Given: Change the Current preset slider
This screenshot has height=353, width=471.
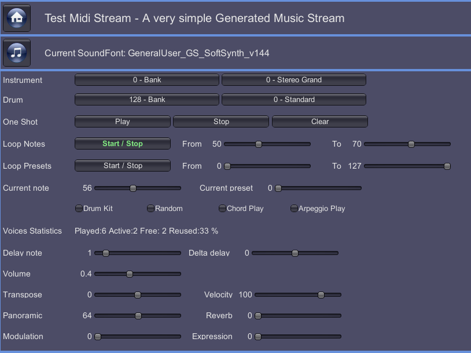Looking at the screenshot, I should (318, 188).
